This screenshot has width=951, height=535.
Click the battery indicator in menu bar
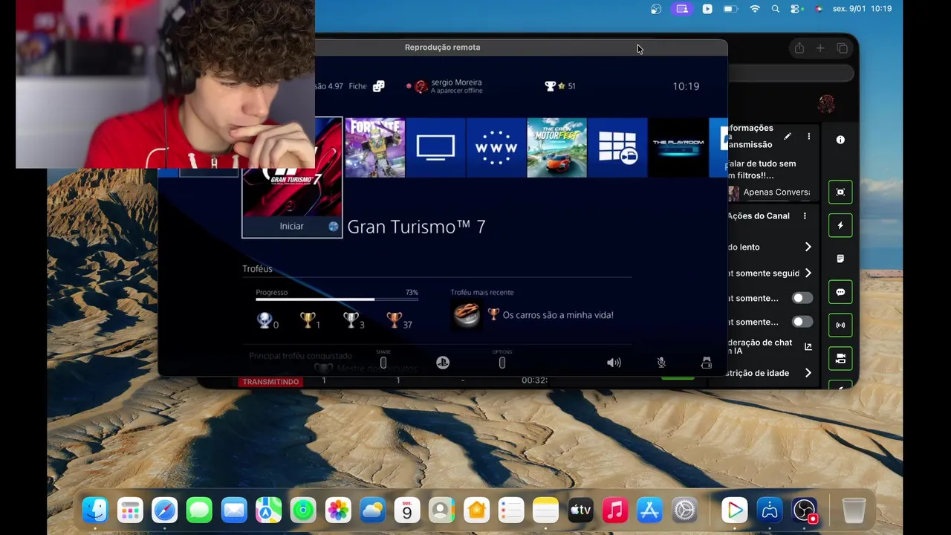point(730,9)
